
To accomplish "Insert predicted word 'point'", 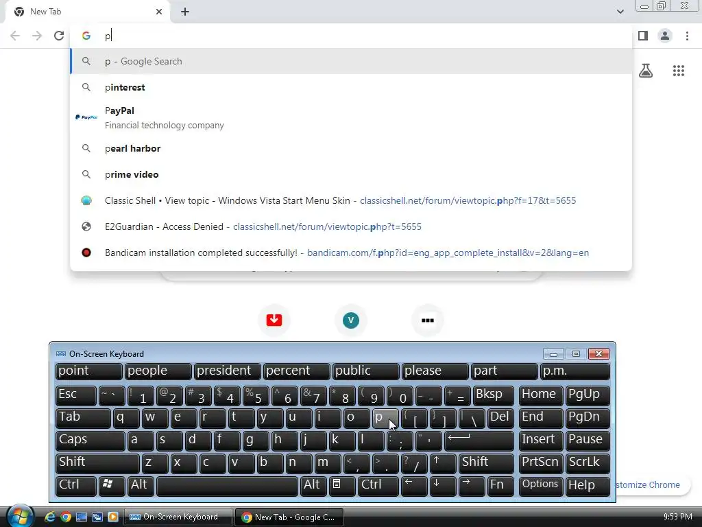I will coord(88,371).
